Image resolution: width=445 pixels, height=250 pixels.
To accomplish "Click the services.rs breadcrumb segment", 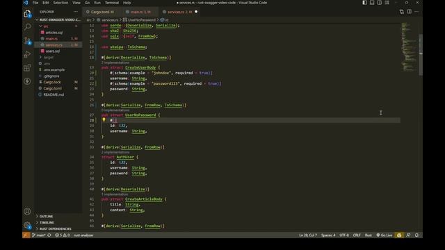I will [x=107, y=20].
